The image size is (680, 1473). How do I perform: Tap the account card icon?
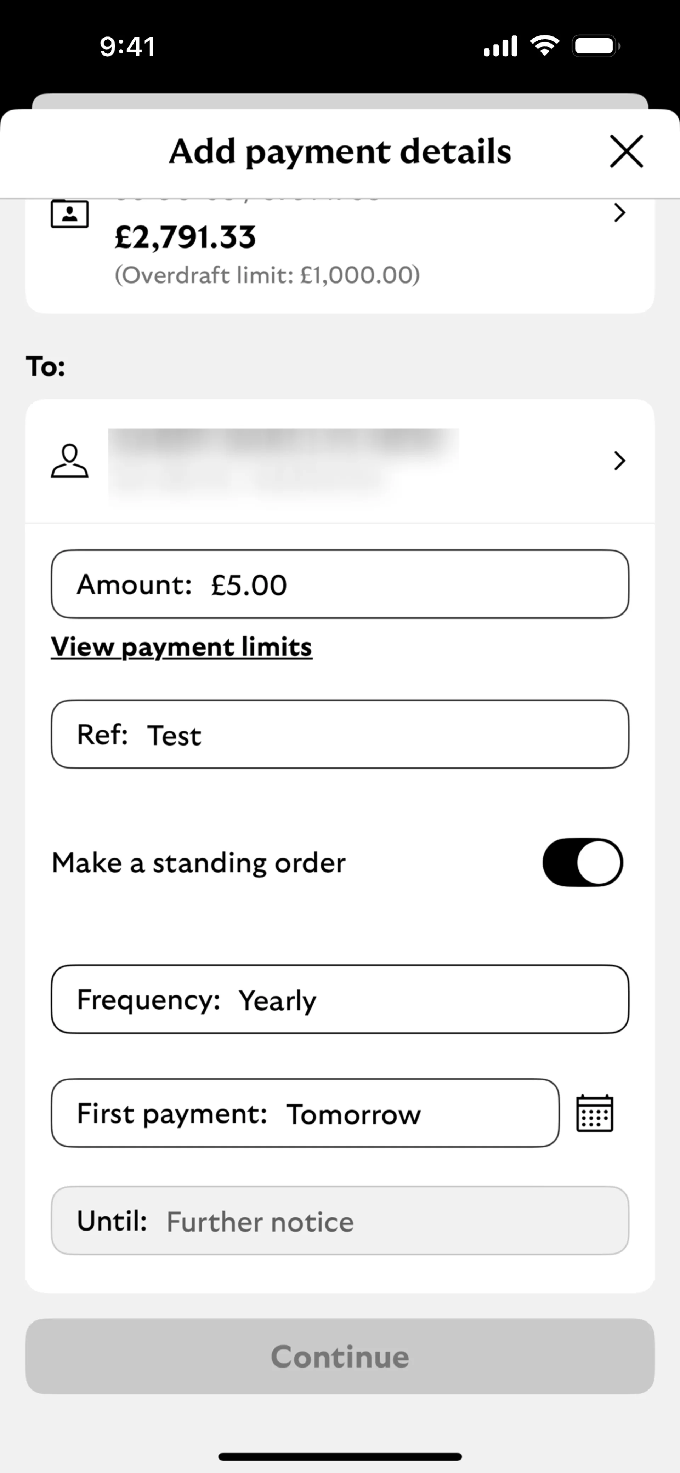click(x=70, y=215)
